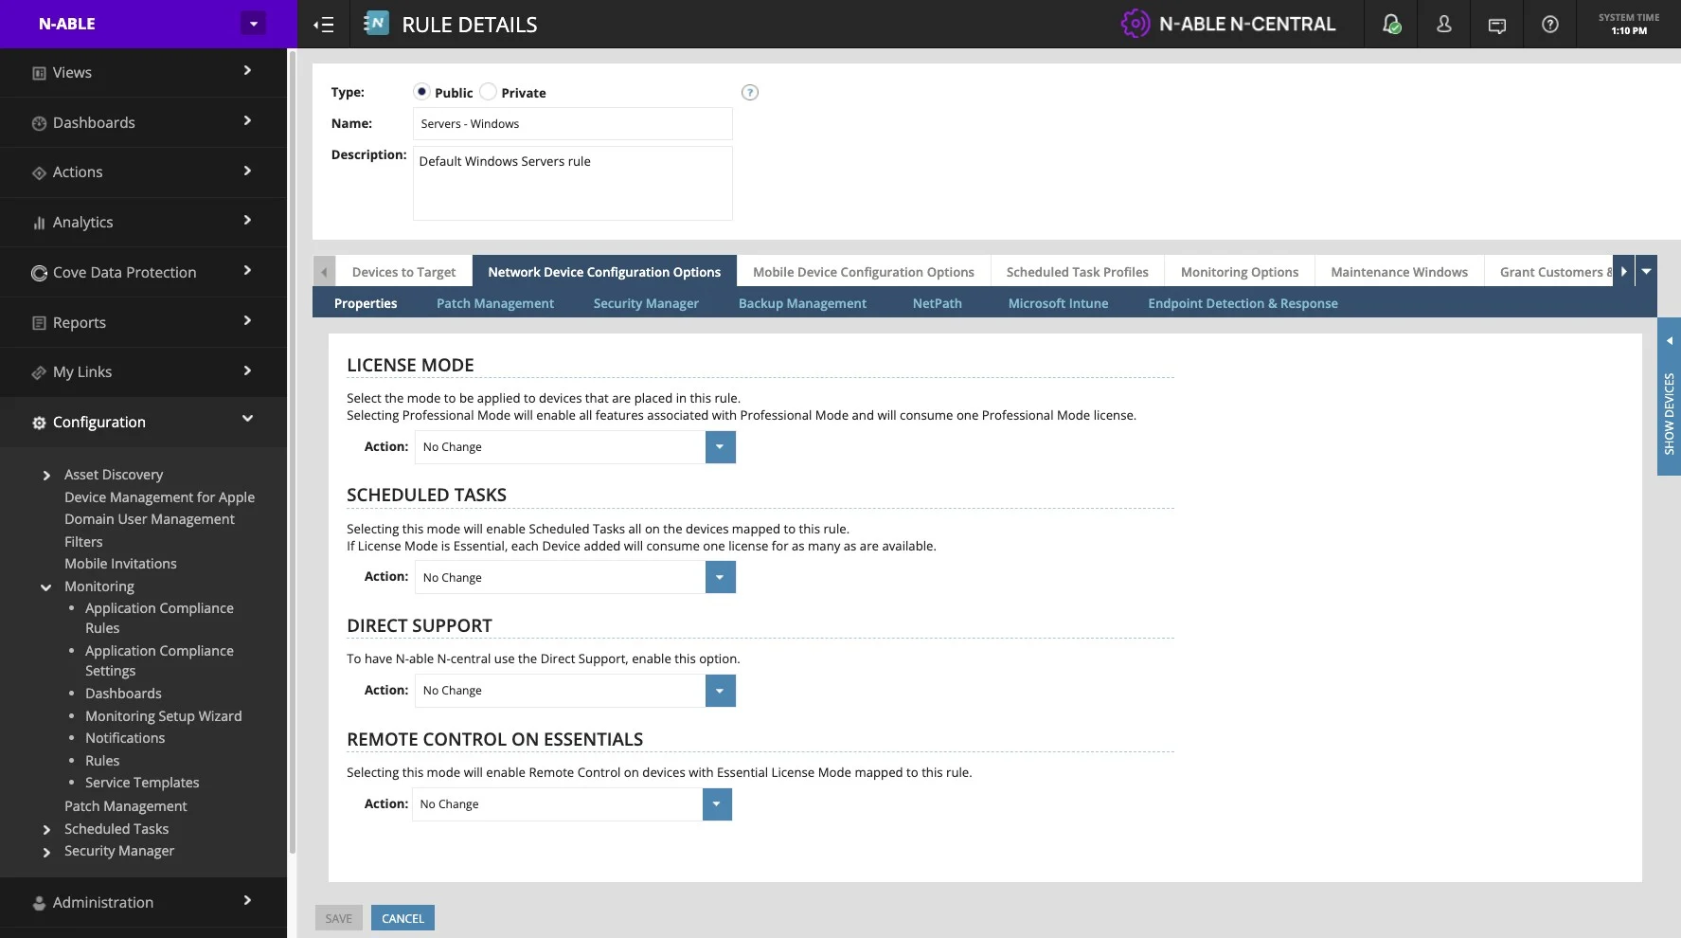Click the help icon next to Type

click(x=750, y=92)
